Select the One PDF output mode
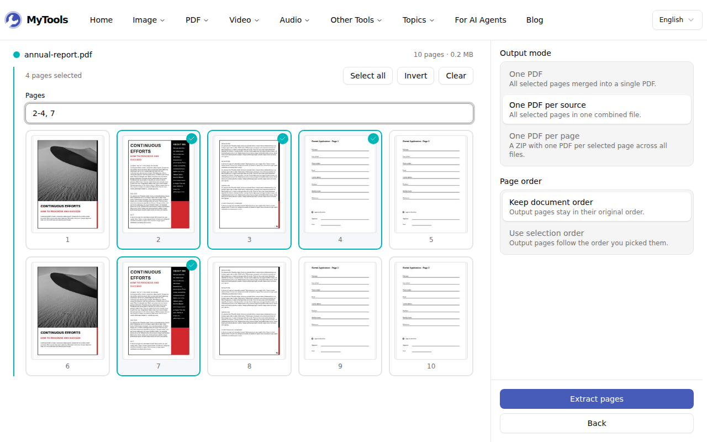Screen dimensions: 707x442 coord(597,79)
